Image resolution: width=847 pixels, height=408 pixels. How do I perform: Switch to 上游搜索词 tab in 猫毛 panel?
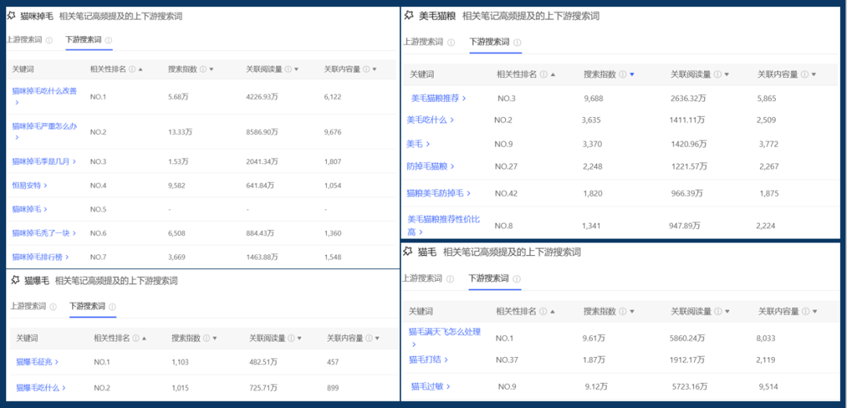pos(423,279)
